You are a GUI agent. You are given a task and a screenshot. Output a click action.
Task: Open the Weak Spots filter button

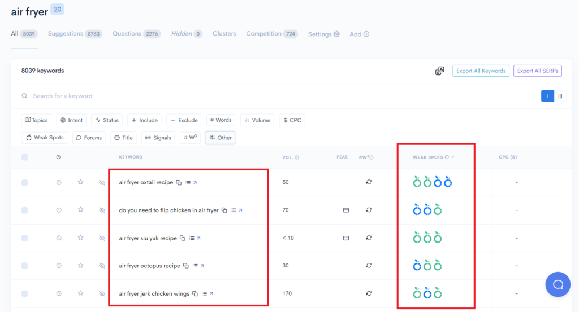[x=45, y=138]
